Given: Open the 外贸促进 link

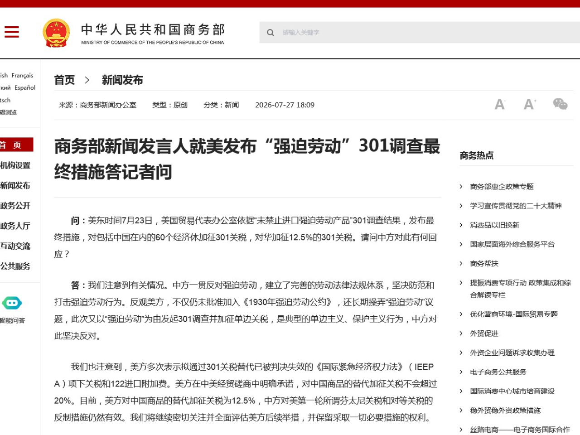Looking at the screenshot, I should pos(484,333).
